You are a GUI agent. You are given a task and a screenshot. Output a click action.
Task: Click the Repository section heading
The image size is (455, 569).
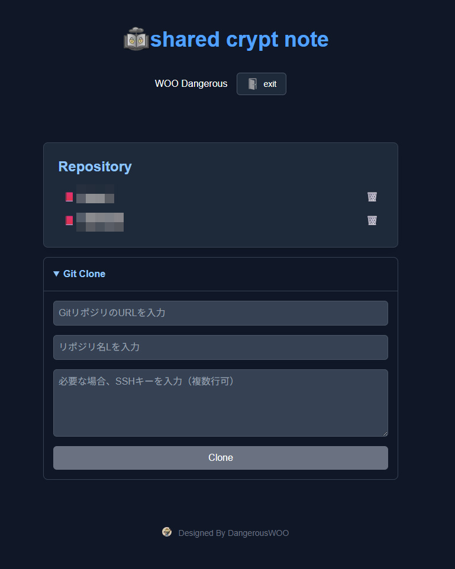coord(95,167)
